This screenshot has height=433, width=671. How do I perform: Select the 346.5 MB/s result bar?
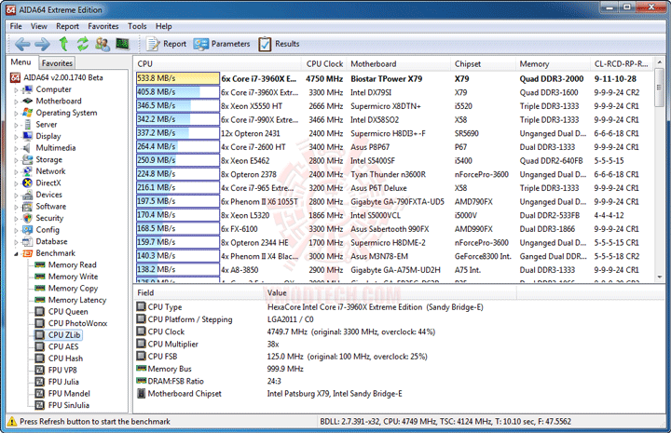[178, 105]
